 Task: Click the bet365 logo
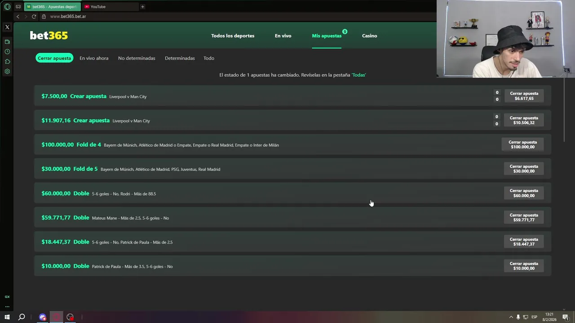tap(49, 35)
